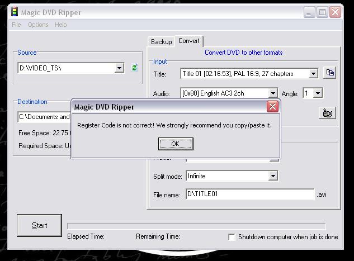Minimize the Magic DVD Ripper window

click(309, 12)
